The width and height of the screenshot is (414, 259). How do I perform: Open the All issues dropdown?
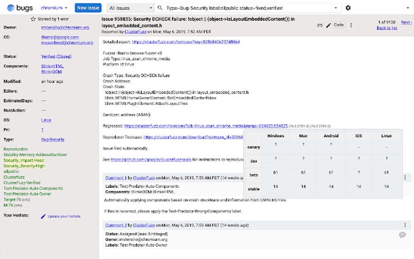(130, 8)
